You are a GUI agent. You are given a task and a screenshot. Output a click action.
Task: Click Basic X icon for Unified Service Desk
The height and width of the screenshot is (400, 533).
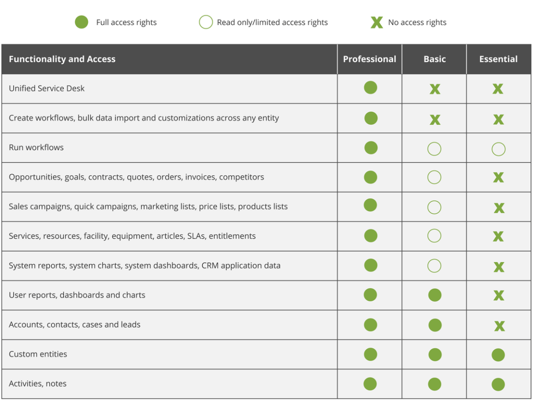pos(435,89)
